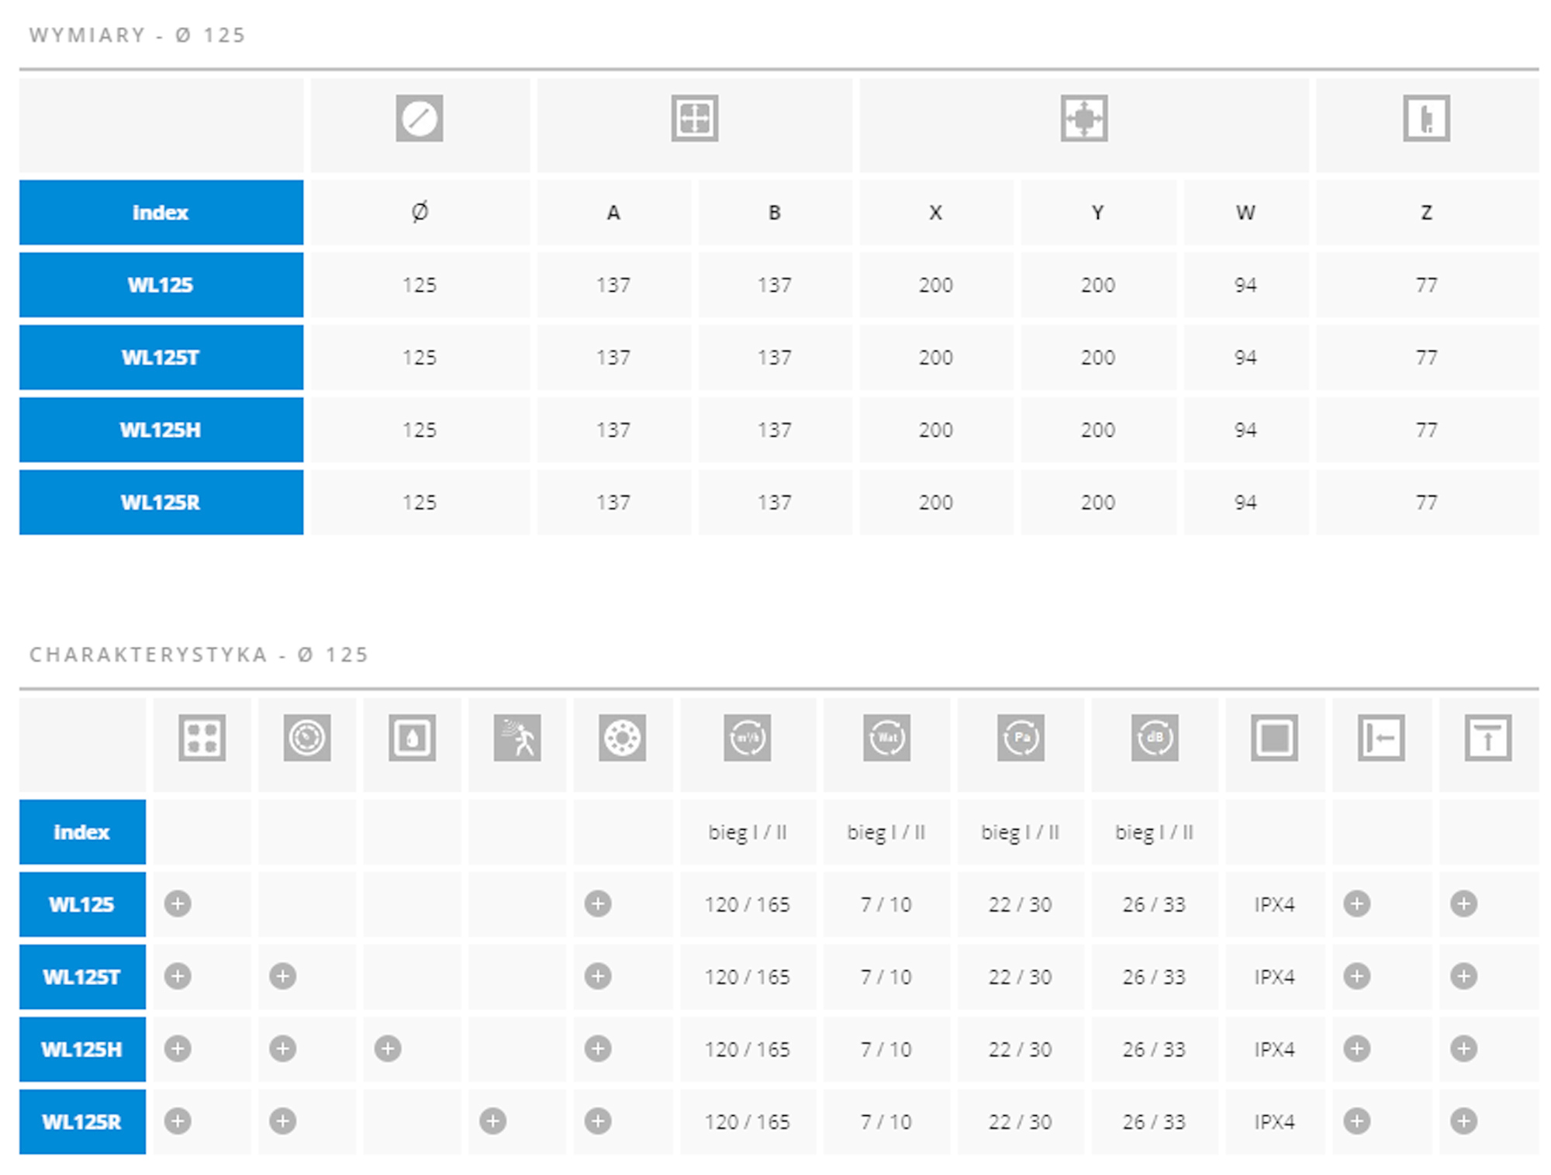Click the depth Z dimension icon
The width and height of the screenshot is (1551, 1175).
pyautogui.click(x=1426, y=119)
